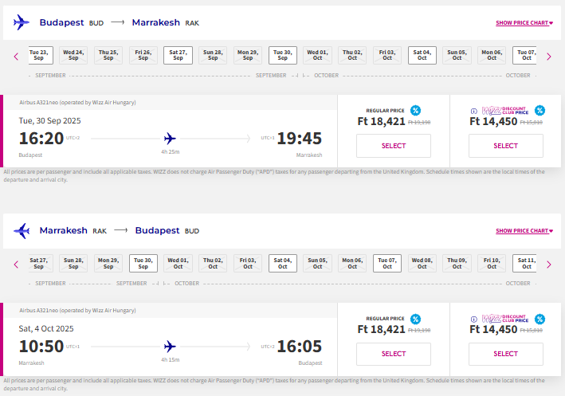The image size is (565, 396).
Task: Choose return date Mon 06, Oct
Action: point(352,264)
